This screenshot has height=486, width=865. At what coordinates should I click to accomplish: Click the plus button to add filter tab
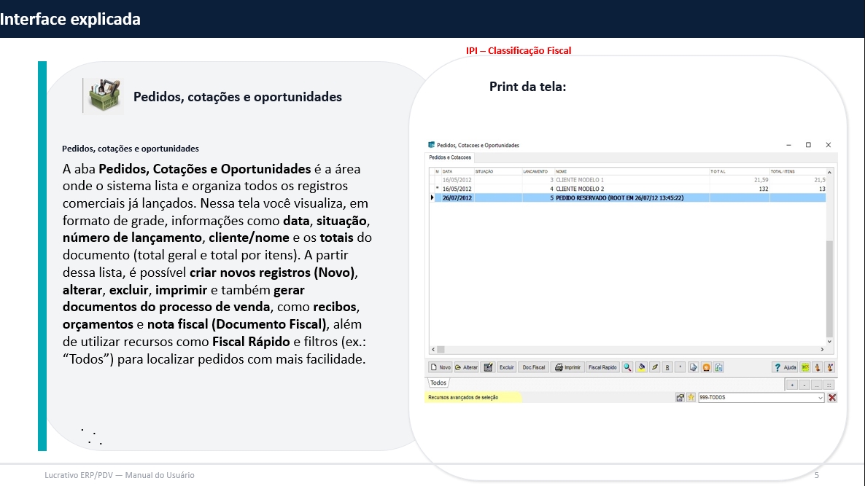792,385
